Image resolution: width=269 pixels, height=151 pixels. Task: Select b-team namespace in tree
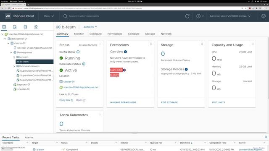coord(34,62)
